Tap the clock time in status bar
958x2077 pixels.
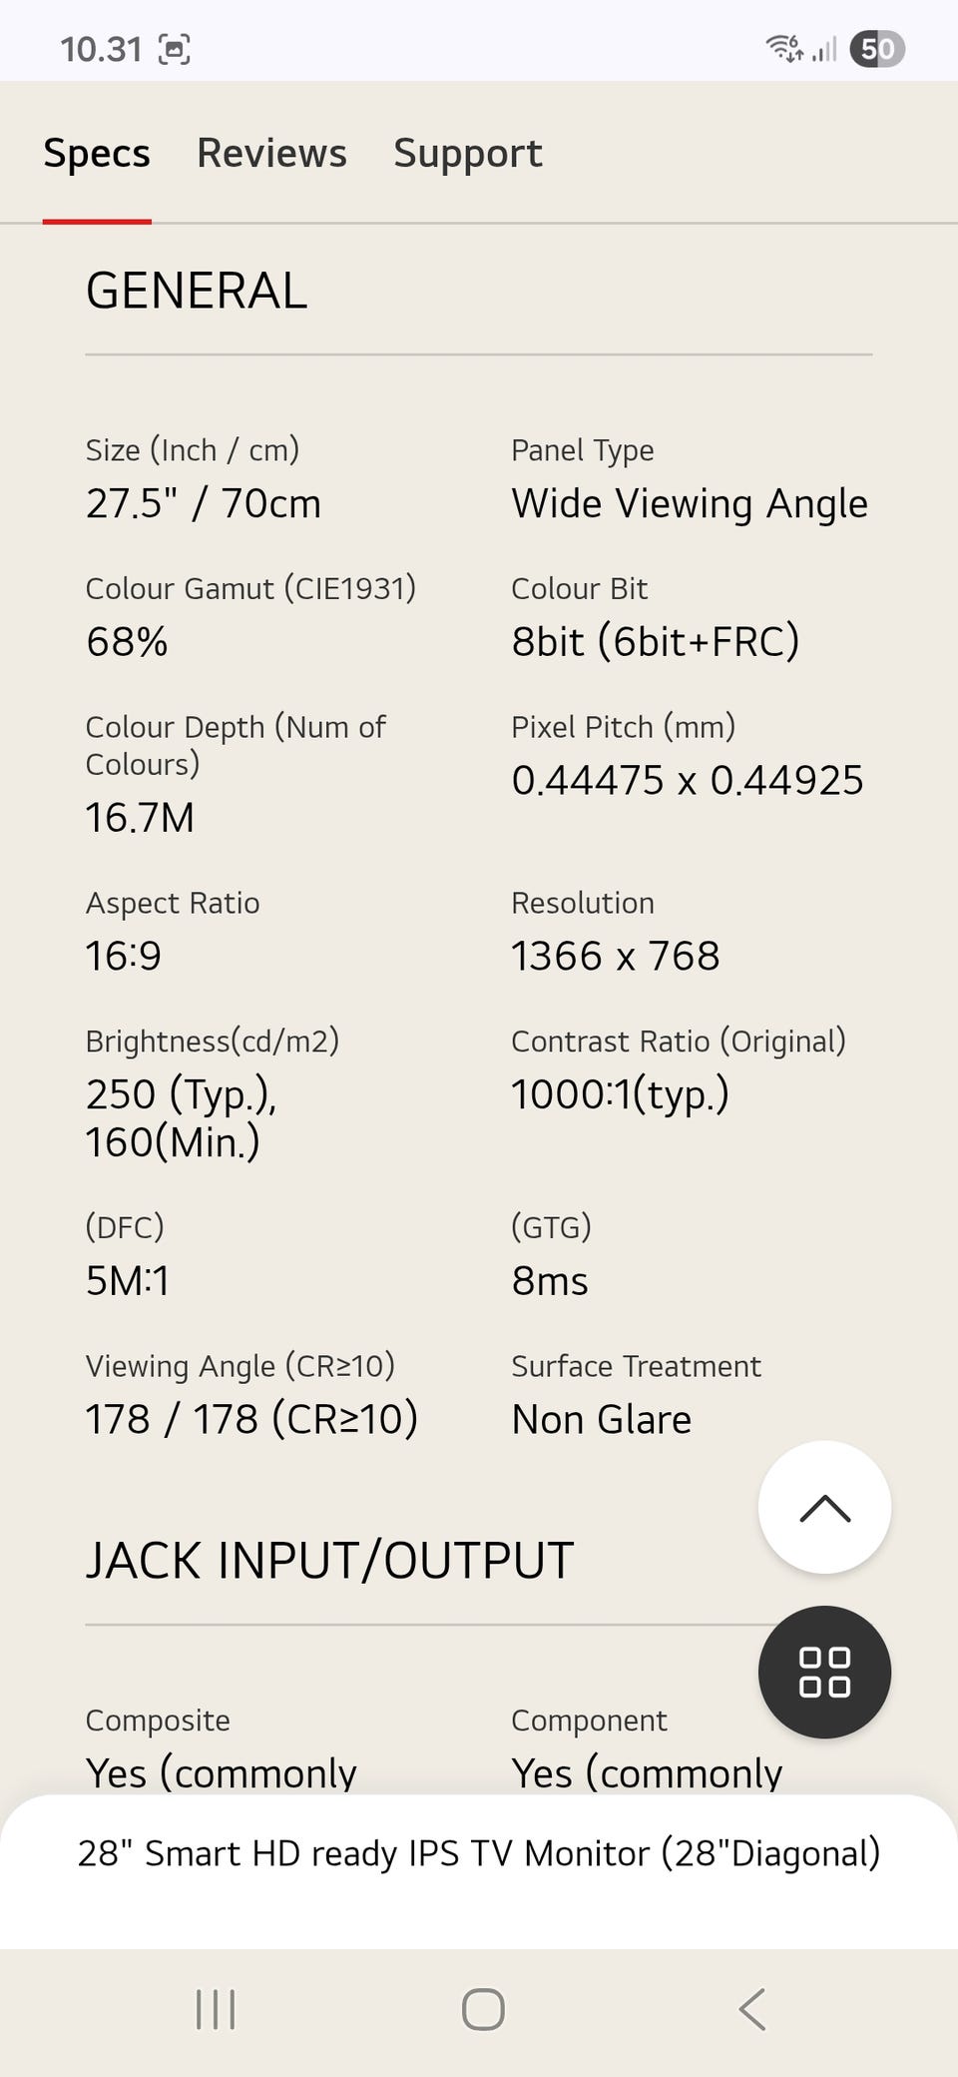101,49
